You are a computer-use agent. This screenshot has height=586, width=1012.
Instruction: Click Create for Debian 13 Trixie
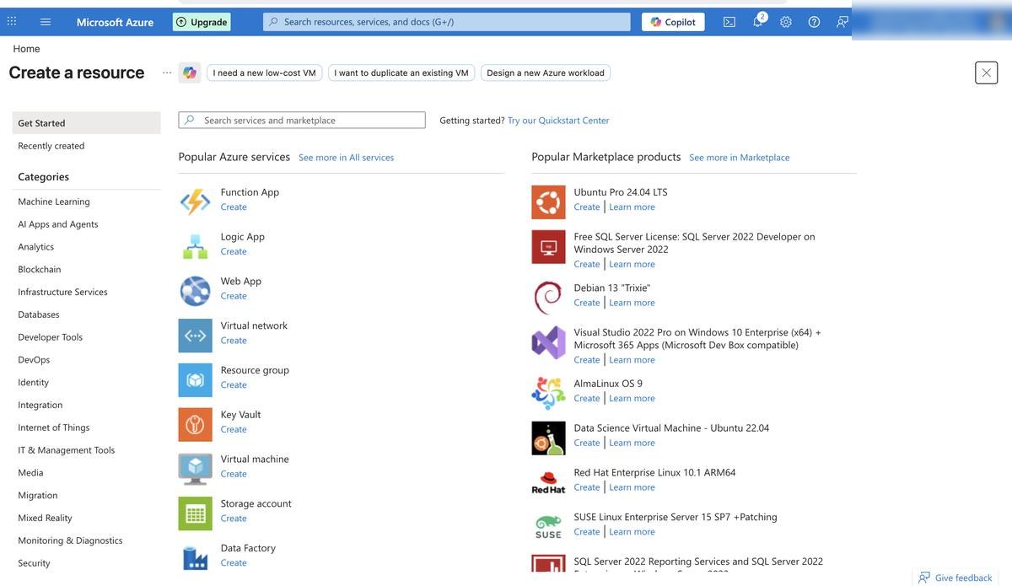tap(587, 303)
